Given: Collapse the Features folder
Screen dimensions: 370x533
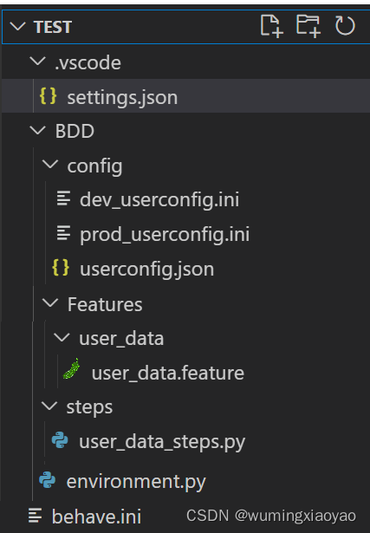Looking at the screenshot, I should coord(50,302).
